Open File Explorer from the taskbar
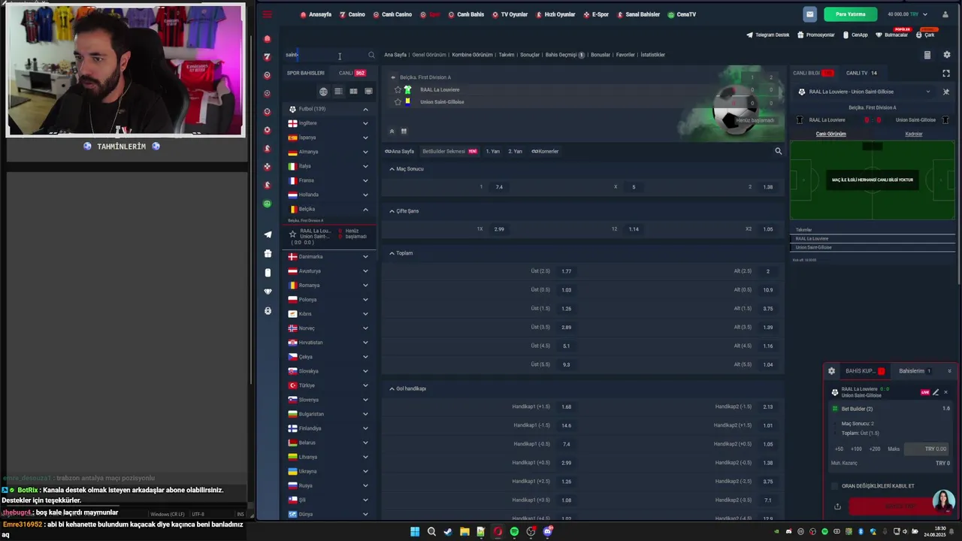962x541 pixels. point(464,532)
